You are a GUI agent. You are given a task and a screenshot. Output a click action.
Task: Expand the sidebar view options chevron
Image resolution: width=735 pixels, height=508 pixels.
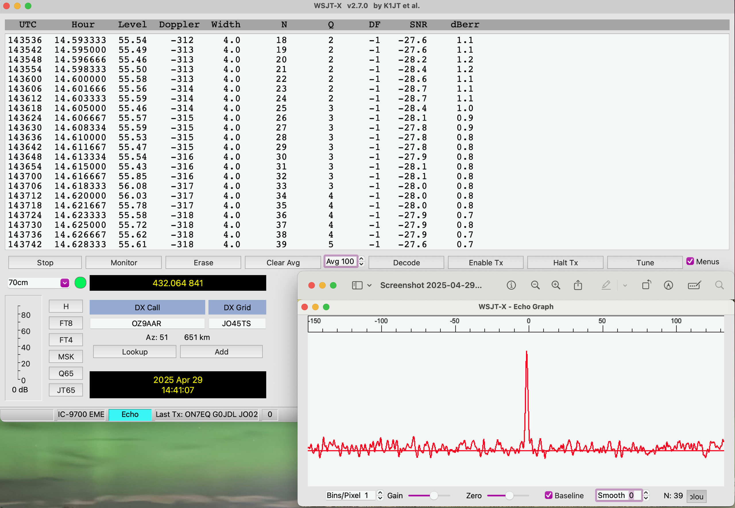click(369, 286)
